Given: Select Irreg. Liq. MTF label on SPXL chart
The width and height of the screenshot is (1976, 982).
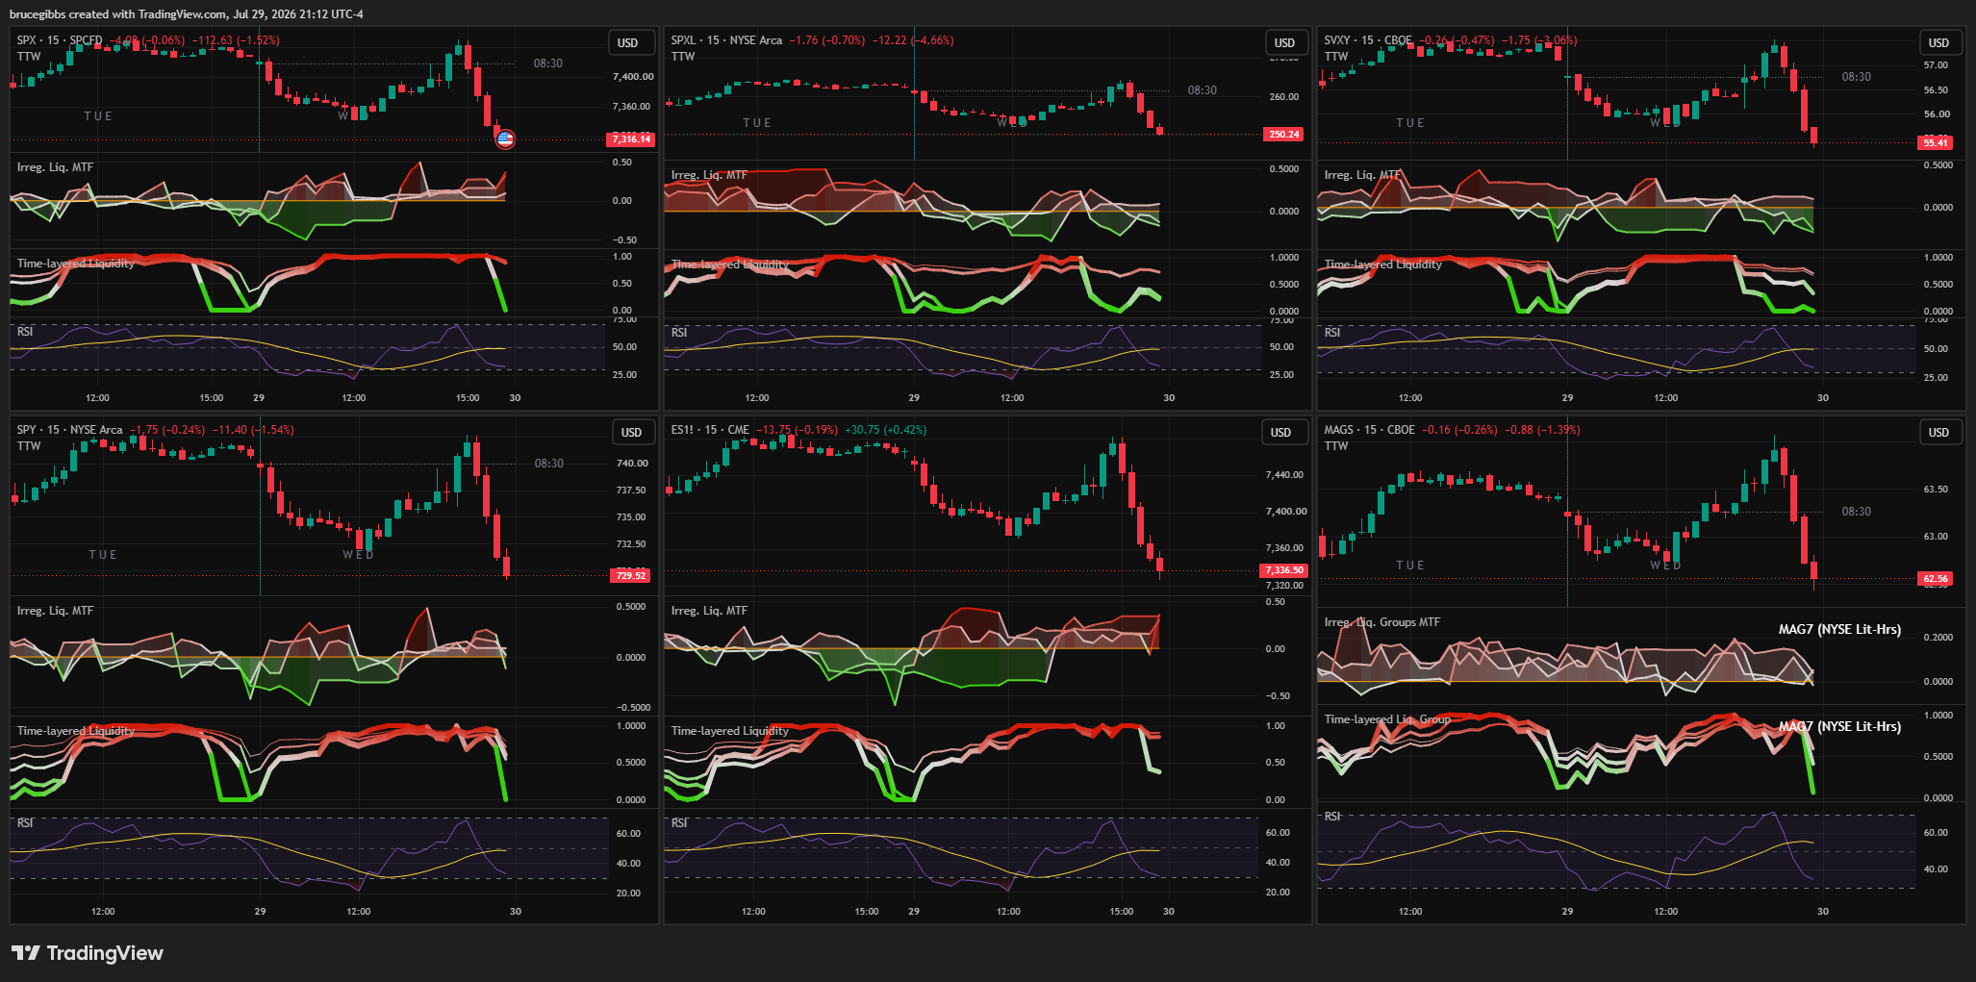Looking at the screenshot, I should (709, 175).
